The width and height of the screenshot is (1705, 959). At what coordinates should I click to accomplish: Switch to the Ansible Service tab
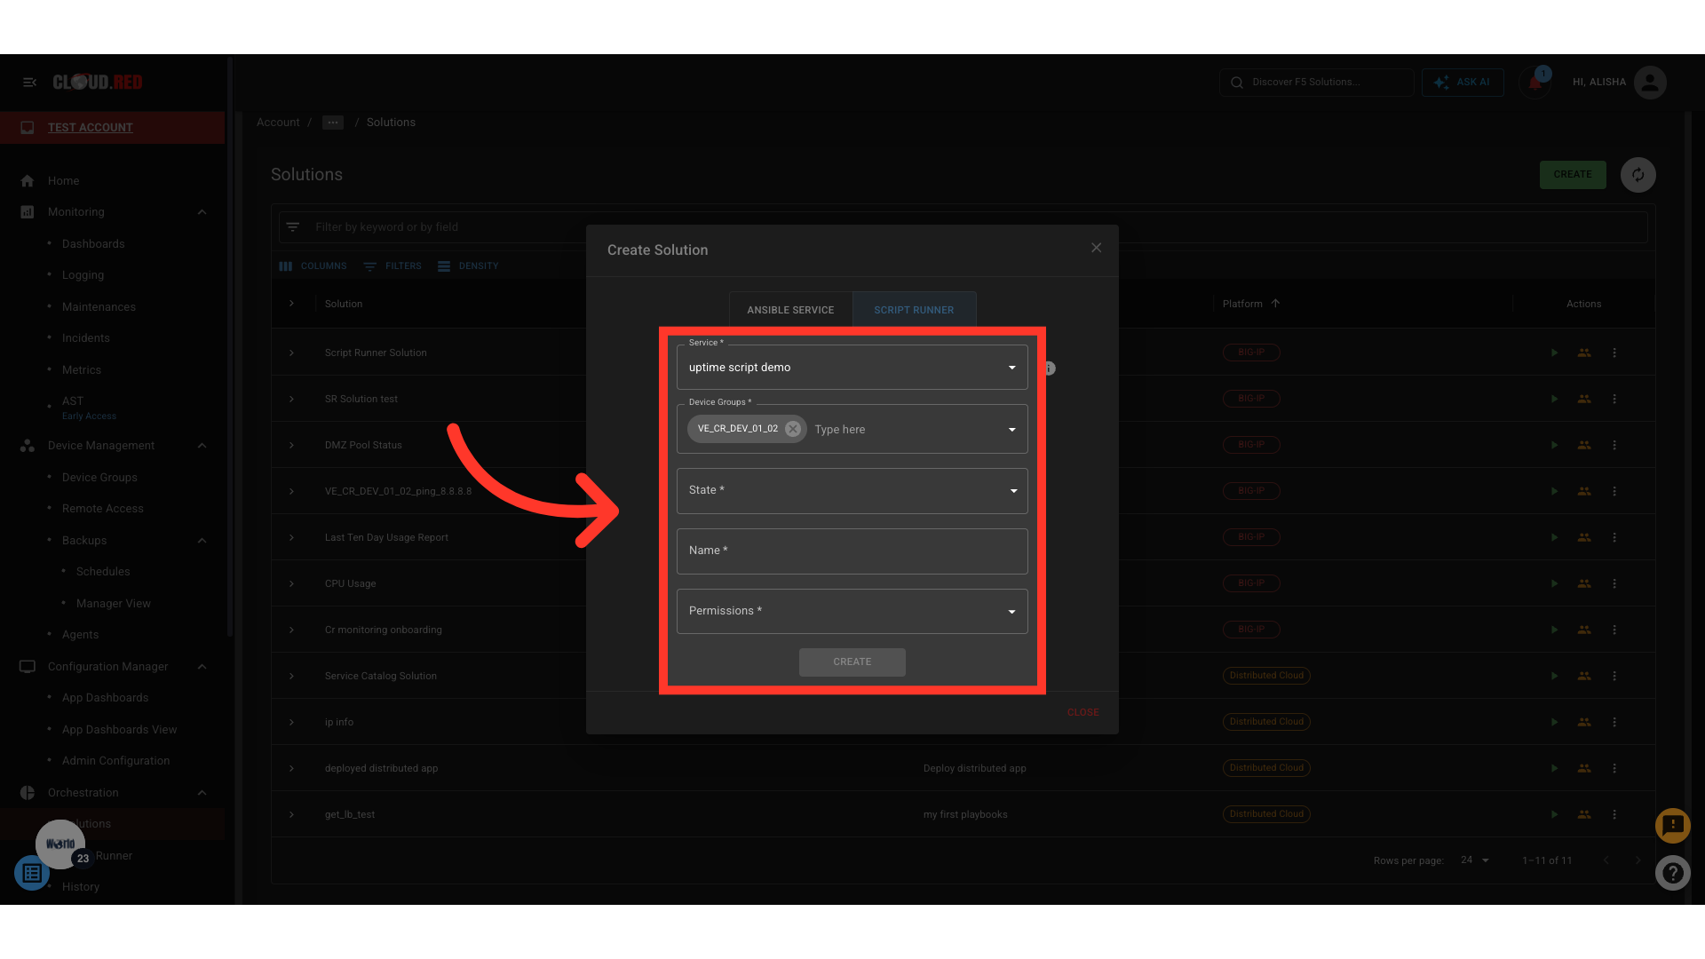(790, 310)
